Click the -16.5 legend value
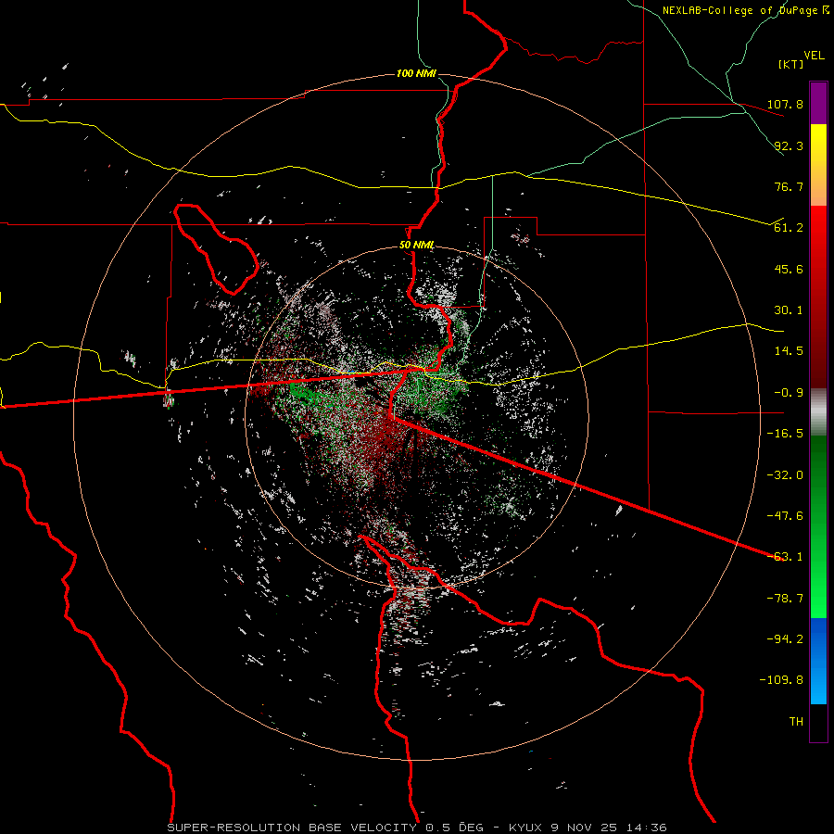Viewport: 834px width, 834px height. coord(785,434)
